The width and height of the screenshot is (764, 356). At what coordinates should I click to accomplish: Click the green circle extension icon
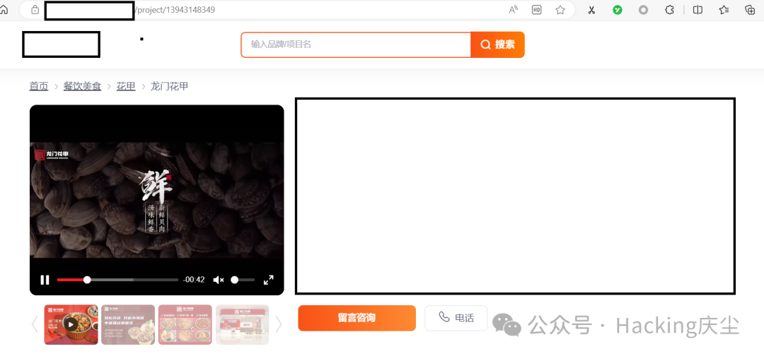[x=618, y=10]
